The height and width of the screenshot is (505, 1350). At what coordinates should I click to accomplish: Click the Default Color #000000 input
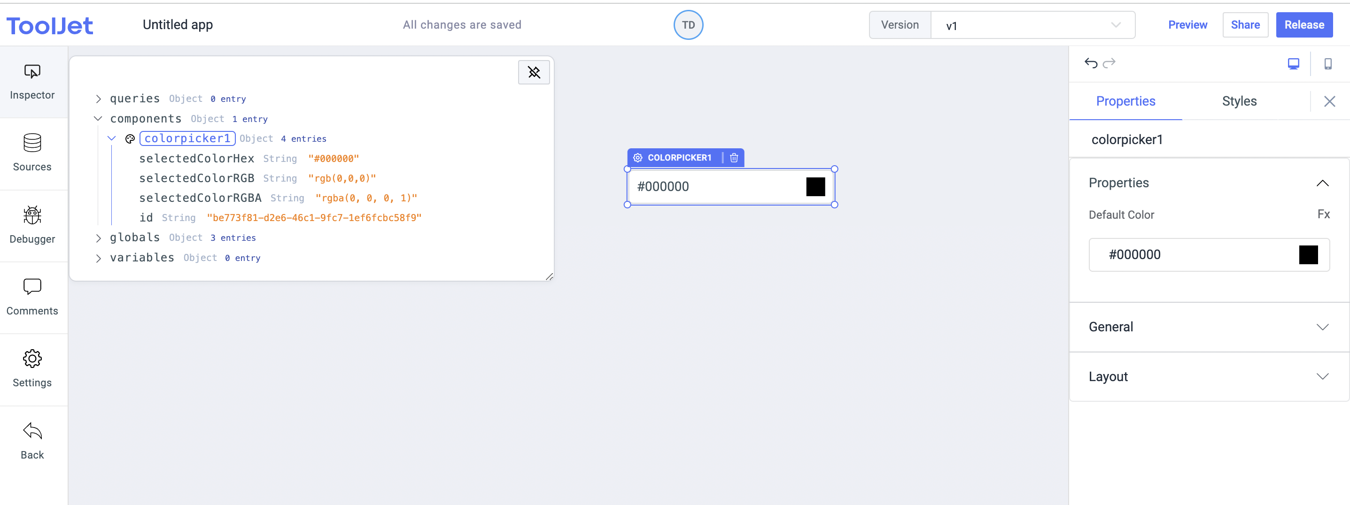pyautogui.click(x=1209, y=255)
